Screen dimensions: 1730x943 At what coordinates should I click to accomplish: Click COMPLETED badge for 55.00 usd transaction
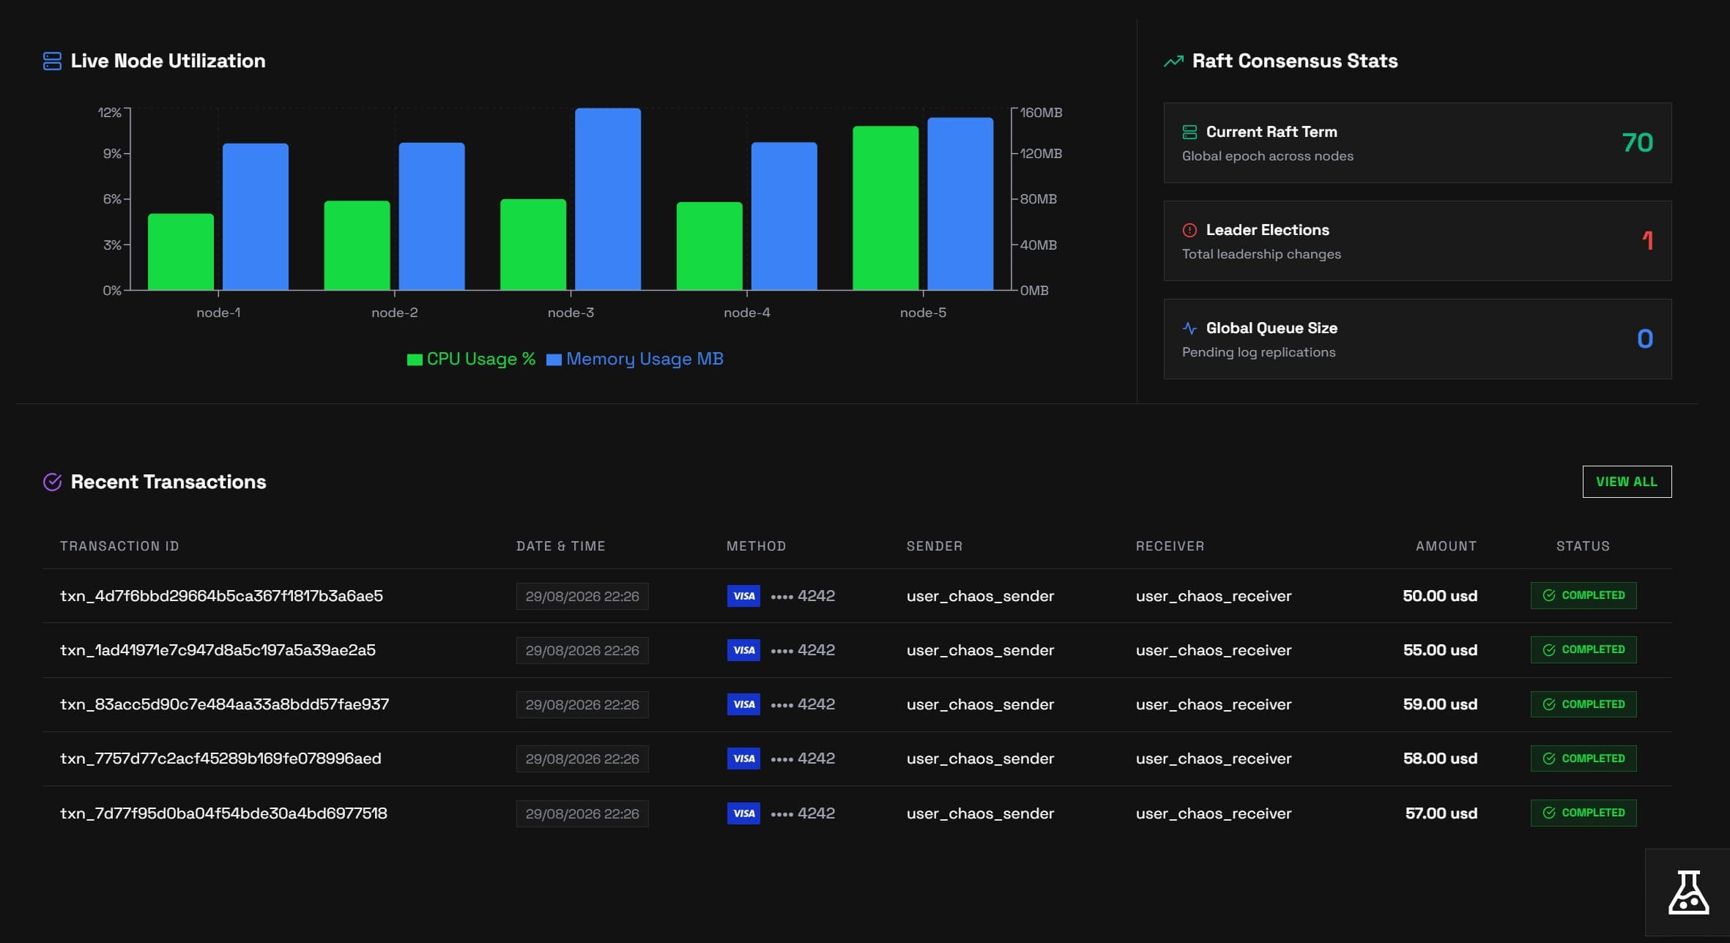pyautogui.click(x=1584, y=649)
